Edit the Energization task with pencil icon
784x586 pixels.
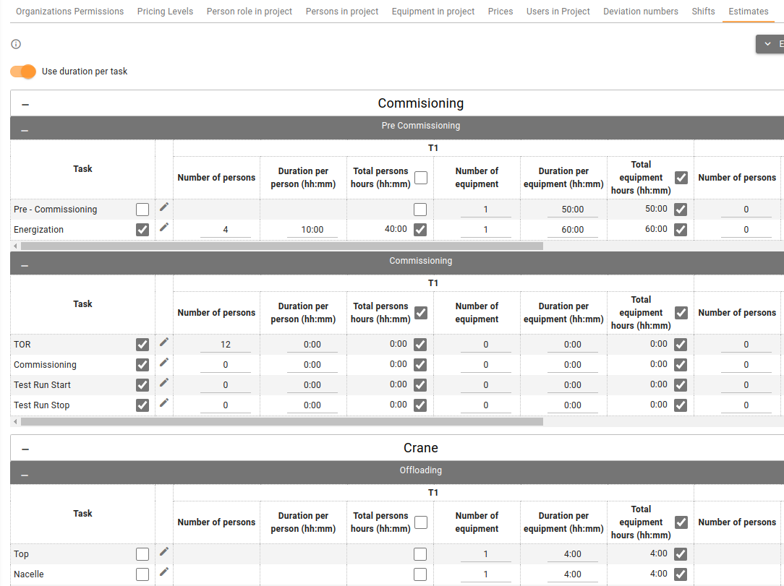coord(164,228)
